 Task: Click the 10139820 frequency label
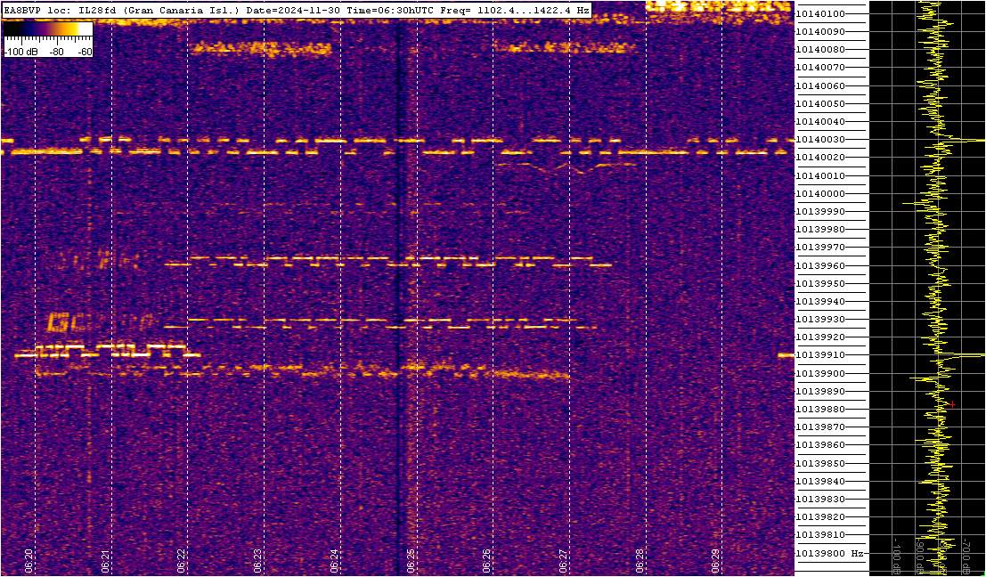pyautogui.click(x=820, y=516)
